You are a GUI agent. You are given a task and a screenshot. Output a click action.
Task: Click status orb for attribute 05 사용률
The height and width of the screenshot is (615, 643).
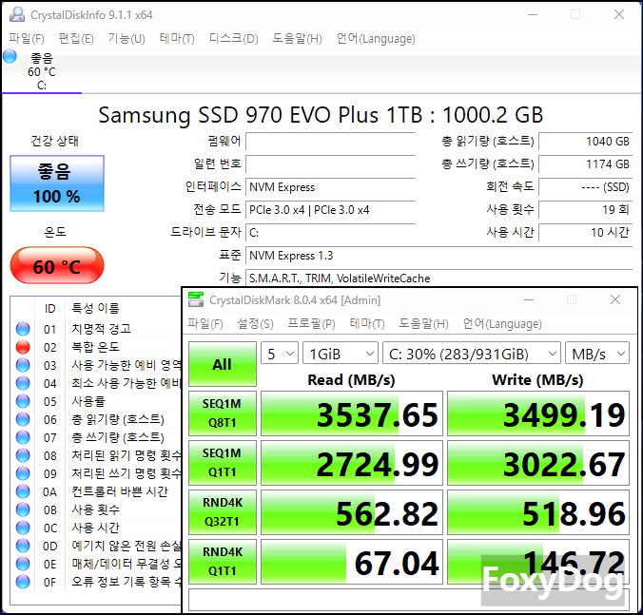(23, 401)
